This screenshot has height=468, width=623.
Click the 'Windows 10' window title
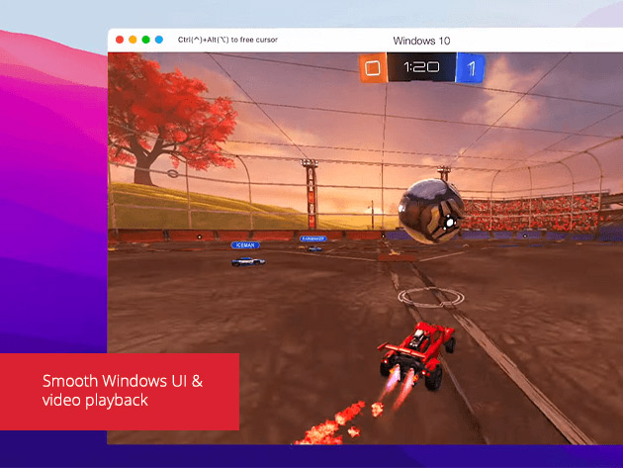point(421,41)
